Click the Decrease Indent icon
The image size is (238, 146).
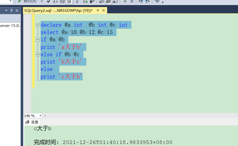click(x=141, y=1)
